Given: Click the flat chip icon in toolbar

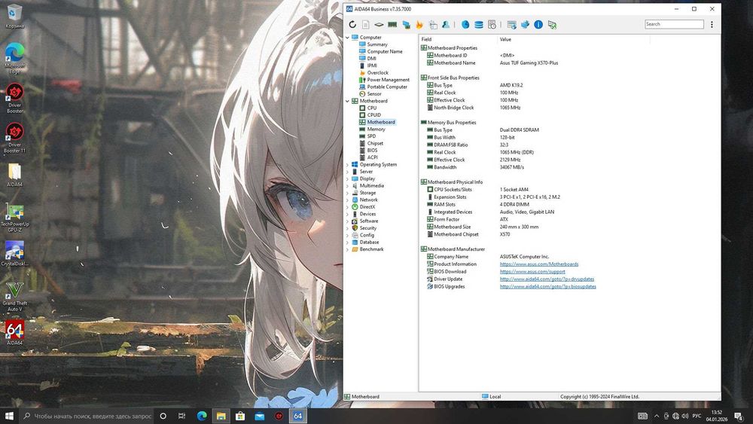Looking at the screenshot, I should [379, 25].
